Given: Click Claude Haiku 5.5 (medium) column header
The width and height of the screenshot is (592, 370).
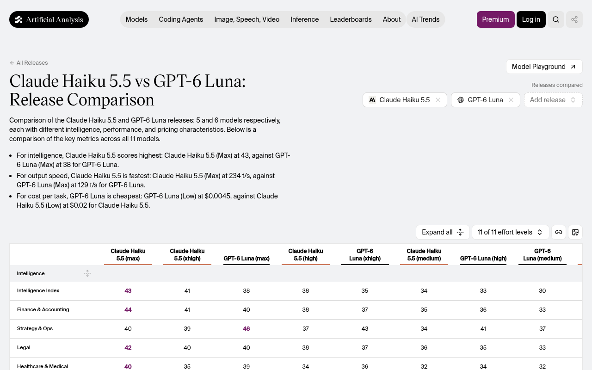Looking at the screenshot, I should (x=424, y=255).
